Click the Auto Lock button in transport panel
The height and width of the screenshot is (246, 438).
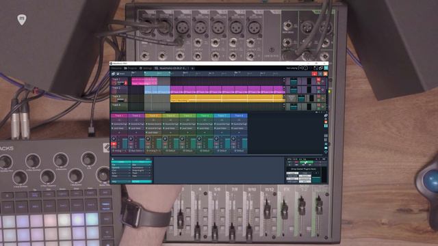292,176
